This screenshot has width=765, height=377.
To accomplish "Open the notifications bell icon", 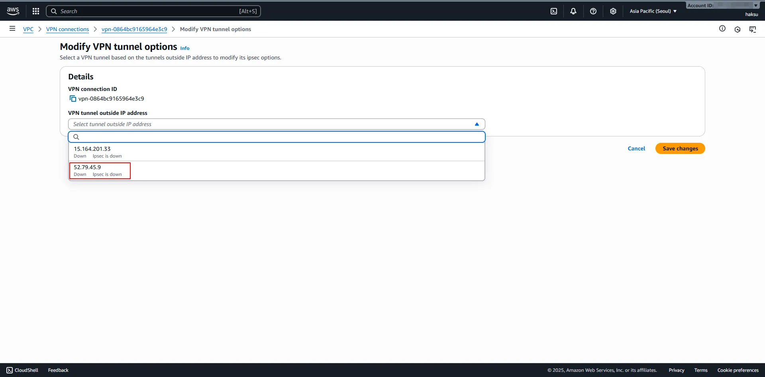I will [573, 11].
